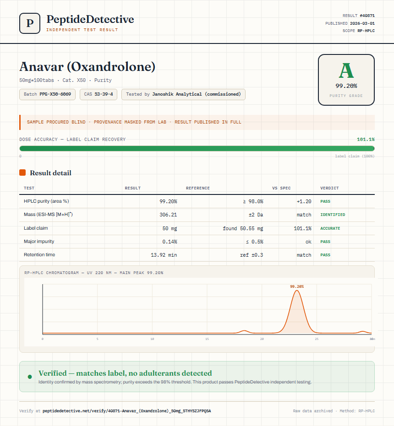Click the 50mg*100tabs Cat. X50 Purity subtitle line
The image size is (394, 426).
coord(66,80)
